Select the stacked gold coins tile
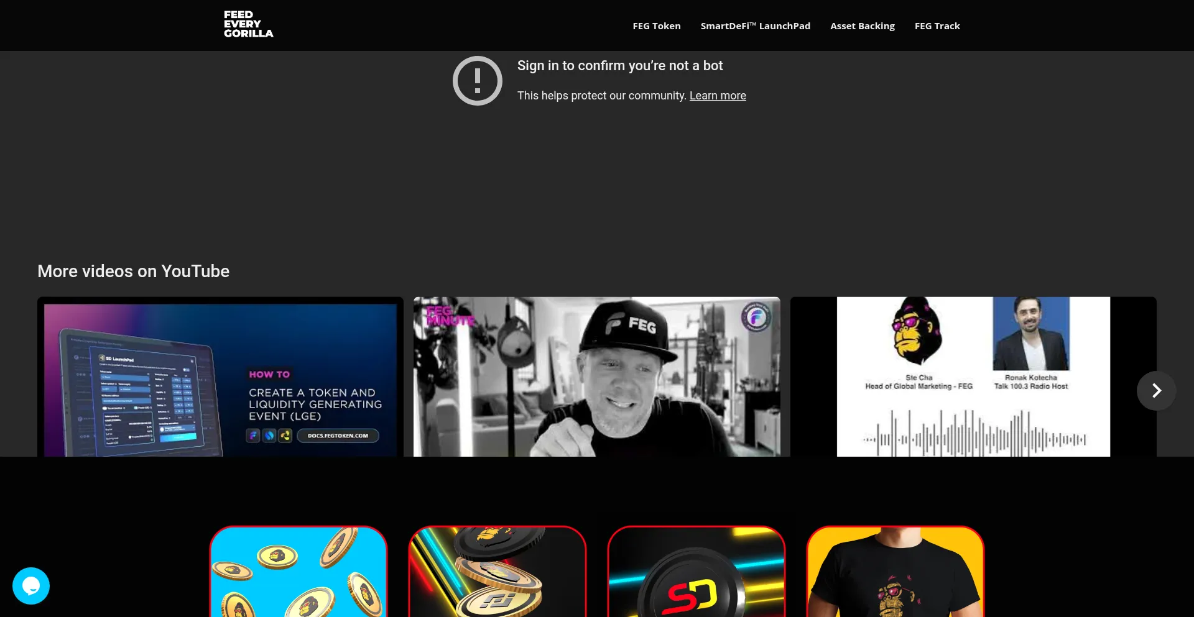The height and width of the screenshot is (617, 1194). tap(497, 572)
